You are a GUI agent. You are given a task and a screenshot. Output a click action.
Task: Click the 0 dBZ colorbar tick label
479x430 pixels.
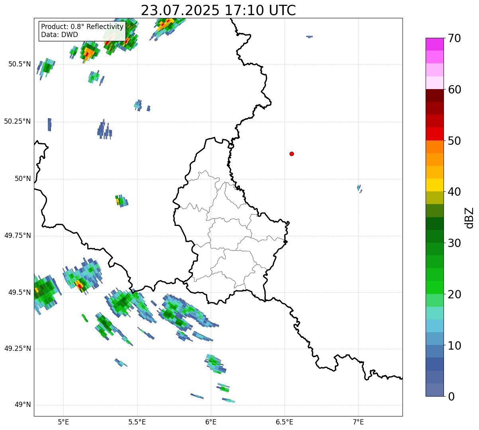[x=451, y=397]
